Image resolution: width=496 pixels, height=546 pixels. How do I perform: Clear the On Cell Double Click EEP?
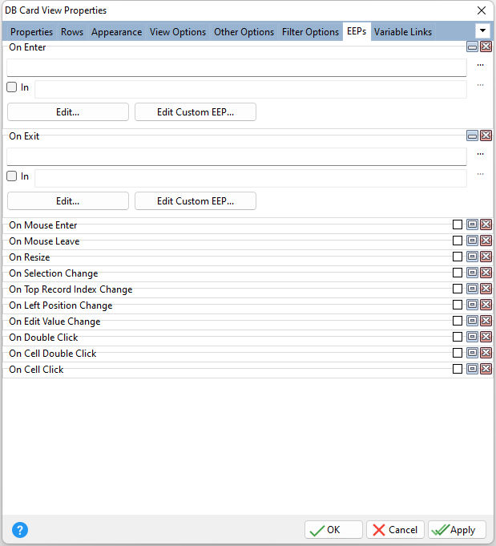pyautogui.click(x=486, y=353)
